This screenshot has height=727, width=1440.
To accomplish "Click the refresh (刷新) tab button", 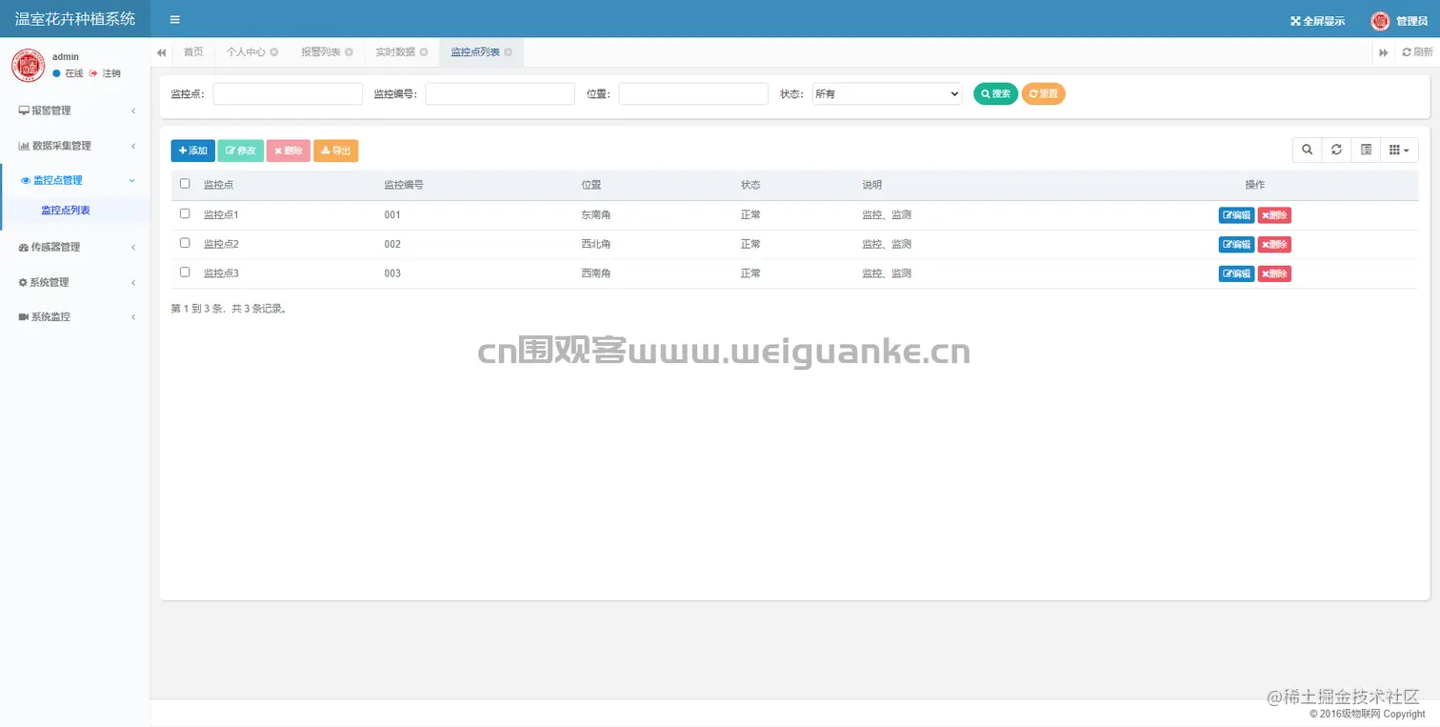I will pos(1416,52).
